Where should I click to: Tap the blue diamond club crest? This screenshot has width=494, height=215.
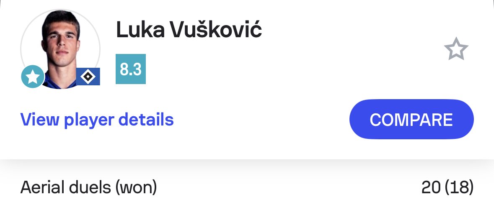(88, 77)
